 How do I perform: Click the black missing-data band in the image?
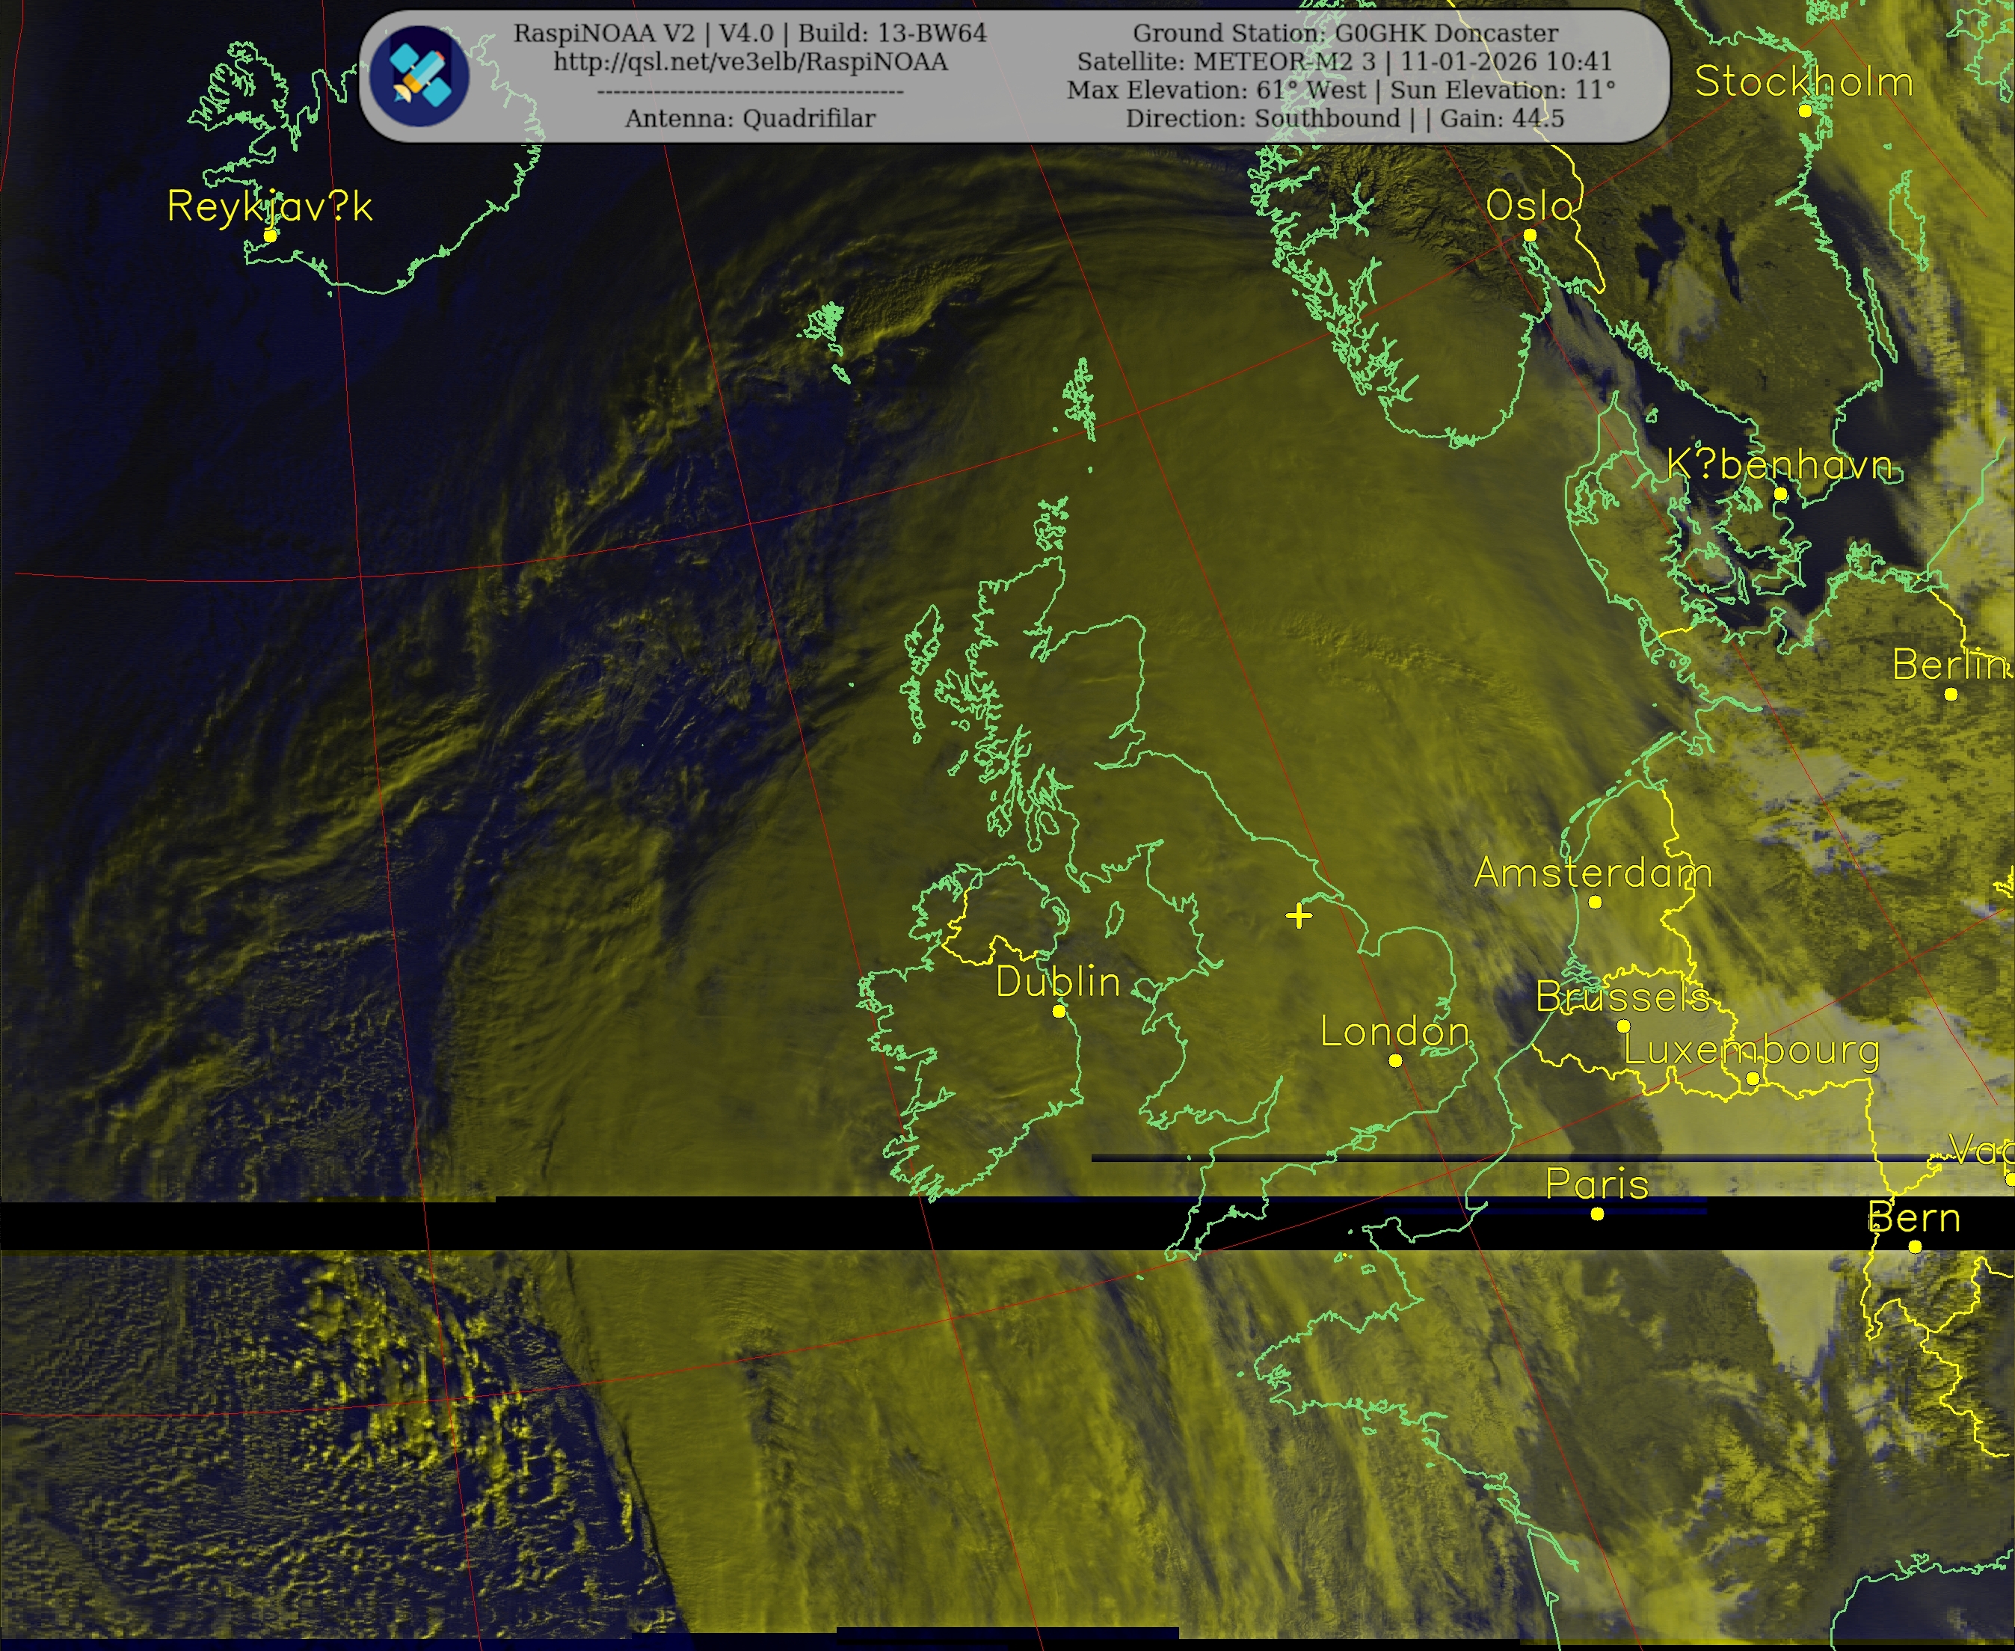point(665,1224)
